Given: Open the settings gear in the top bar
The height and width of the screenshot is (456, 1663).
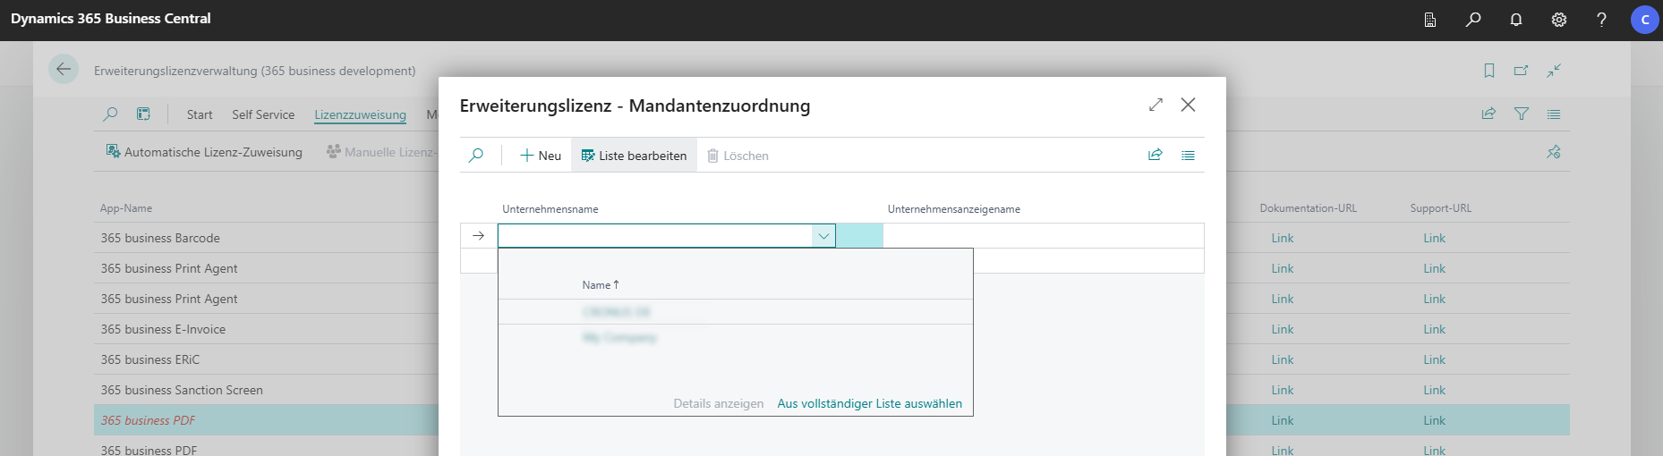Looking at the screenshot, I should 1559,20.
